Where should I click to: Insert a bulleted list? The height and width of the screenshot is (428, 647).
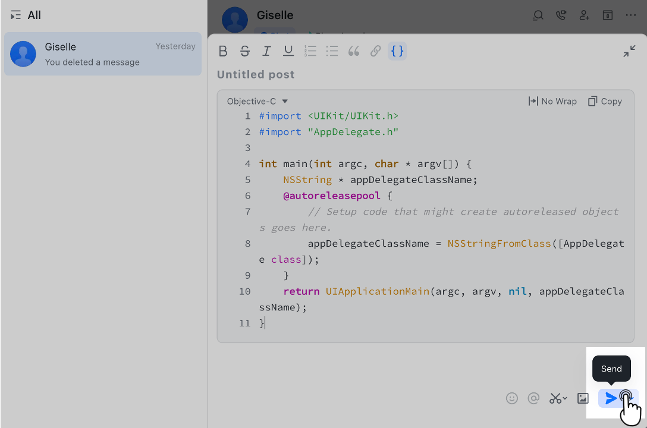(x=332, y=51)
